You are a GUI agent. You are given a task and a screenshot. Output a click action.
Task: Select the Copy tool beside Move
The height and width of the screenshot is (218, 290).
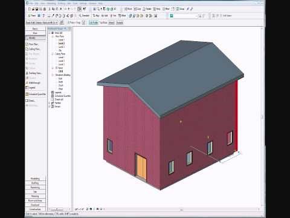pyautogui.click(x=138, y=9)
